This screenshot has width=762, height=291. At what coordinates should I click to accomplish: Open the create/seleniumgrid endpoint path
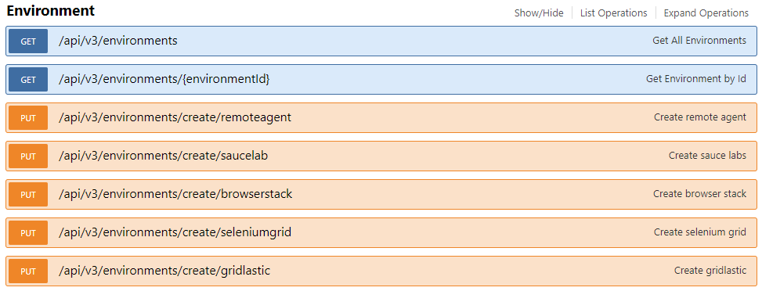pos(175,232)
